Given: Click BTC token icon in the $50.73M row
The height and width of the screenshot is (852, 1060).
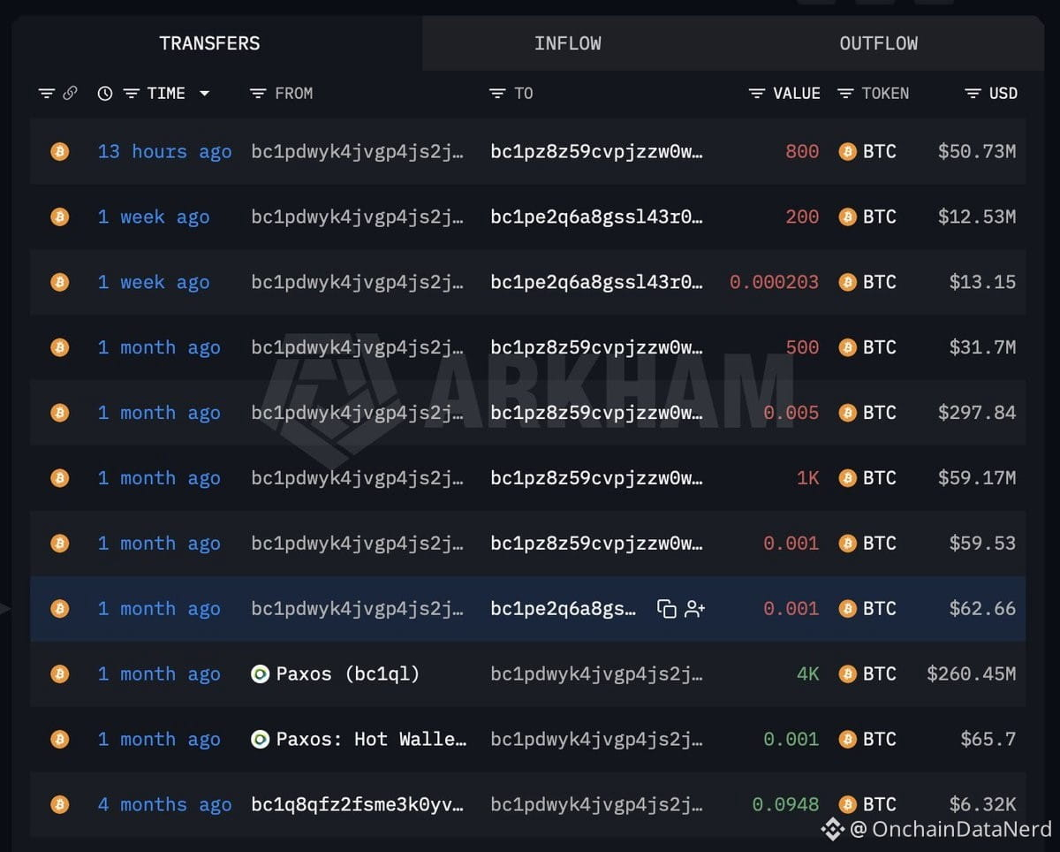Looking at the screenshot, I should point(847,152).
